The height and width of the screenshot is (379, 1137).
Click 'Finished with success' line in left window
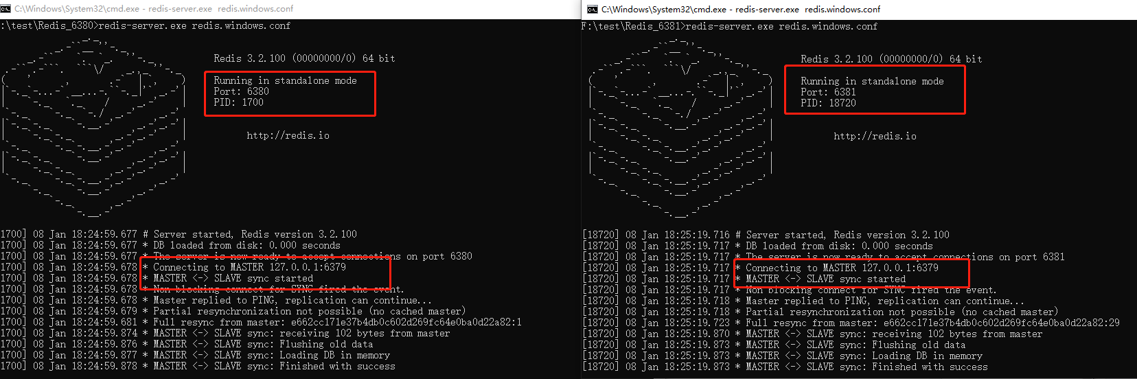pos(198,367)
